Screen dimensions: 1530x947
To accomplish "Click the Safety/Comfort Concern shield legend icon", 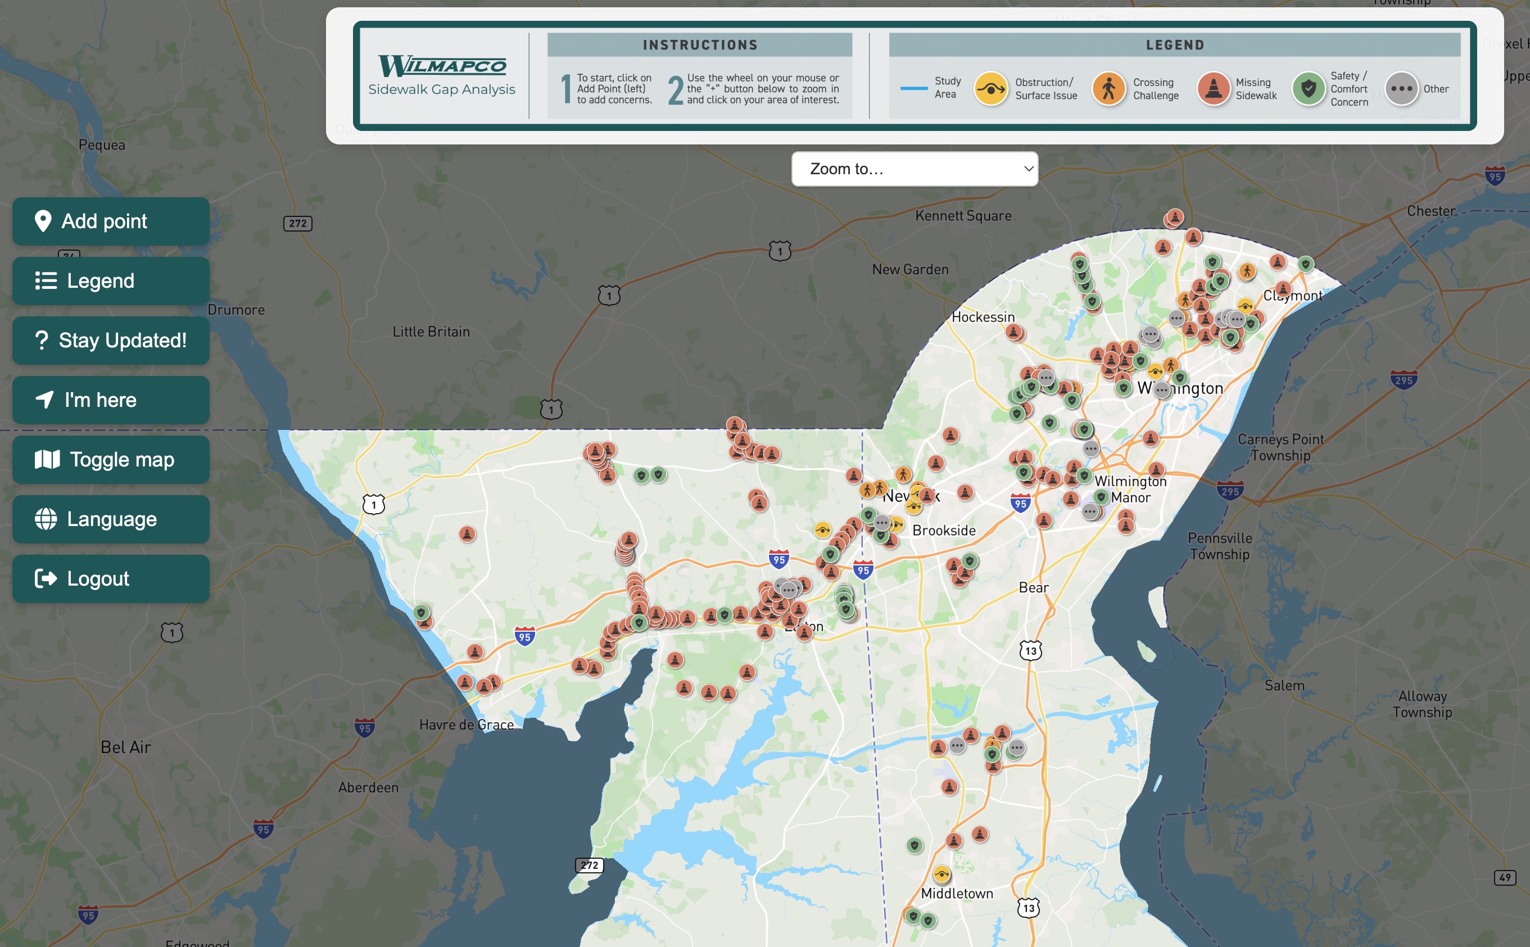I will click(1310, 89).
